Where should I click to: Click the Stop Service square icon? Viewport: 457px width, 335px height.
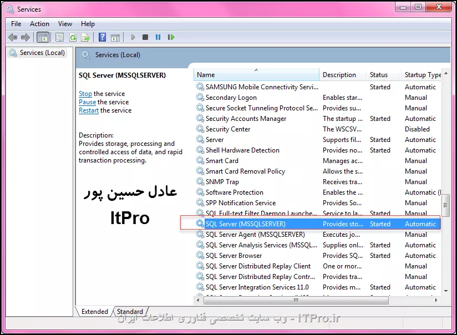pyautogui.click(x=145, y=37)
